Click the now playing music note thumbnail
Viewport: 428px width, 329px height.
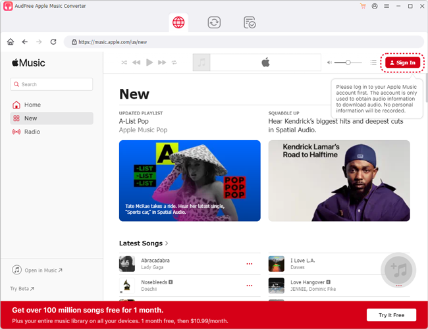point(201,63)
